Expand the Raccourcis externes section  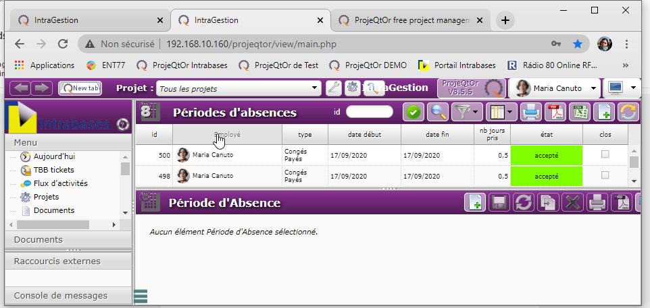click(68, 261)
